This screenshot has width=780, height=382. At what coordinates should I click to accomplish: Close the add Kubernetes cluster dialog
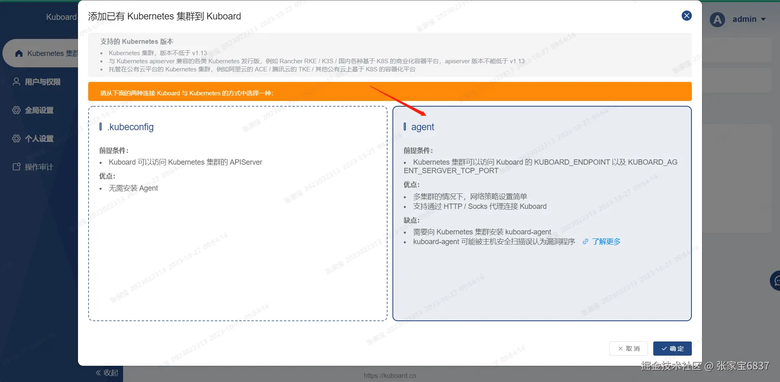687,16
